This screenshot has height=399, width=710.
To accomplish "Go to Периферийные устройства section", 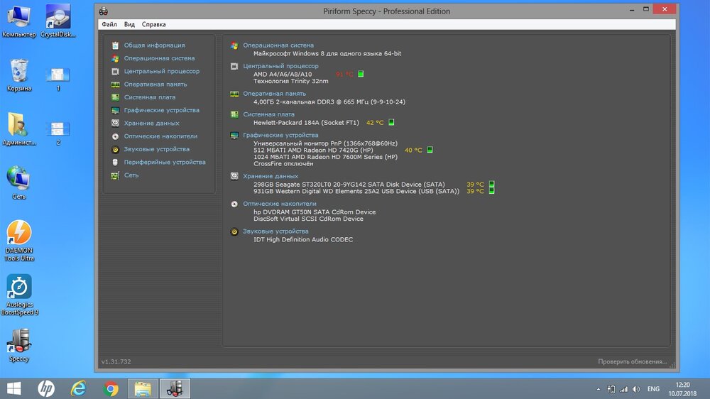I will coord(164,162).
